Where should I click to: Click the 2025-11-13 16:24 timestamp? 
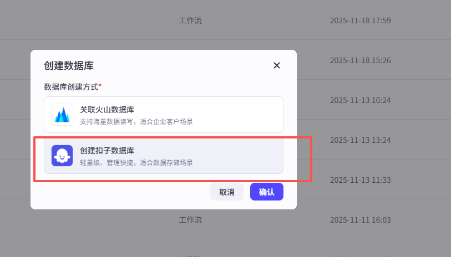(x=361, y=100)
